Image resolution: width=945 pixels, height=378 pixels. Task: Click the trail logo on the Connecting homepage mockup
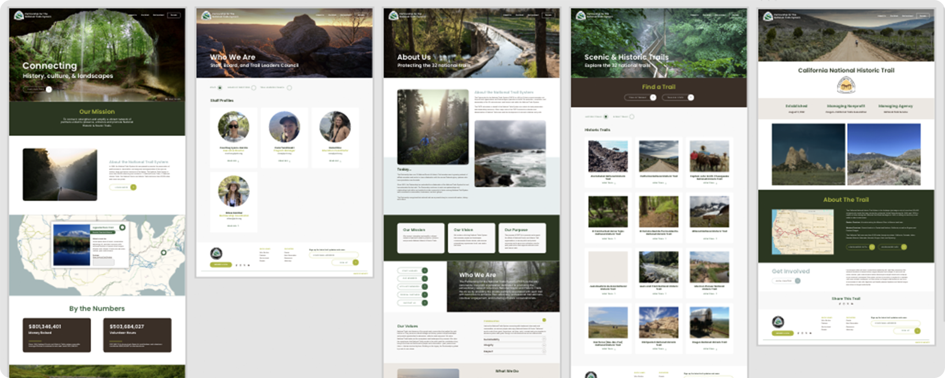click(x=19, y=15)
